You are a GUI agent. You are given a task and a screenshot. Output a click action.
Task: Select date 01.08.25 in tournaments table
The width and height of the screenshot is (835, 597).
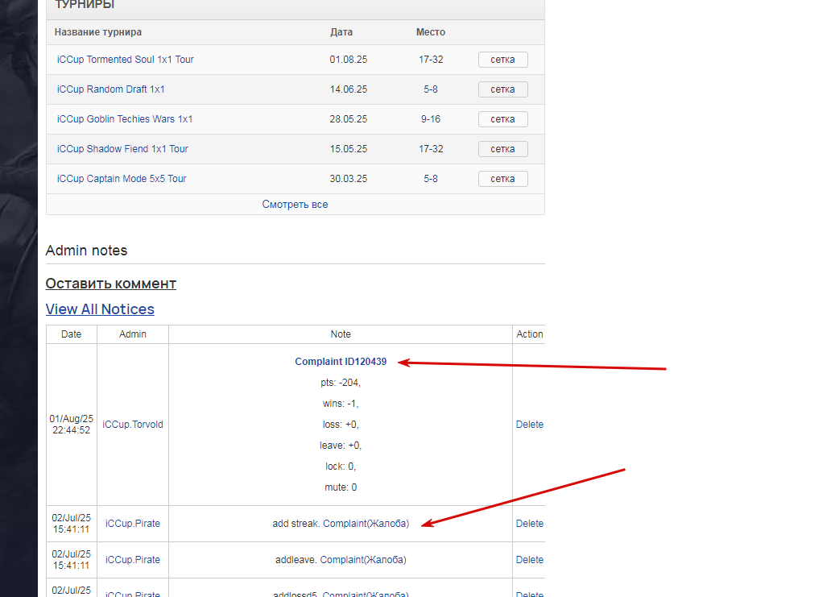point(349,59)
